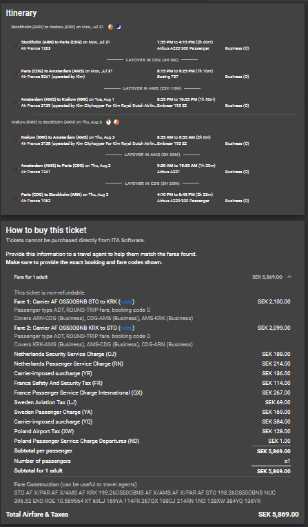Open rules link for Fare 2 KRK to STO

pyautogui.click(x=126, y=328)
